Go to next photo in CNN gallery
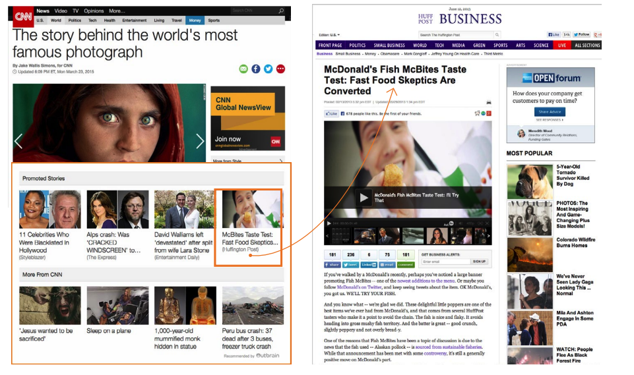This screenshot has width=634, height=375. pos(200,141)
